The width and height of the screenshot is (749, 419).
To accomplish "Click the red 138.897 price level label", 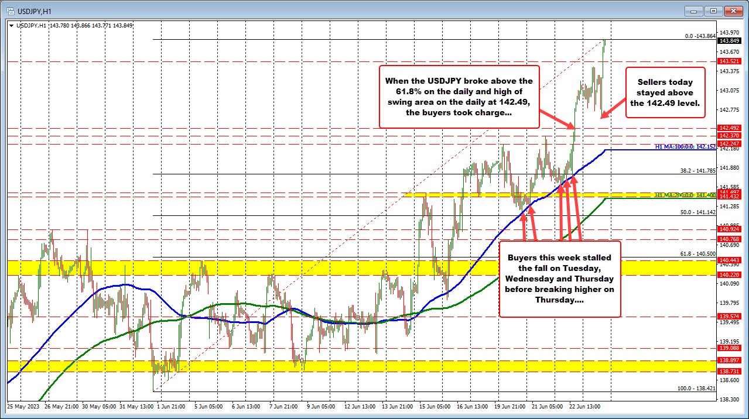I will 729,361.
